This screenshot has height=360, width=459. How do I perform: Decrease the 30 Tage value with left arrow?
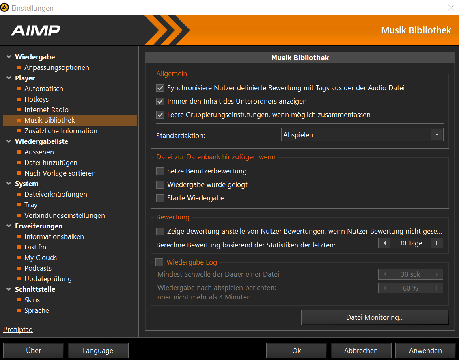(385, 243)
